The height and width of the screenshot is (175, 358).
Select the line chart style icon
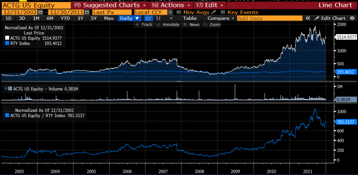(x=149, y=18)
